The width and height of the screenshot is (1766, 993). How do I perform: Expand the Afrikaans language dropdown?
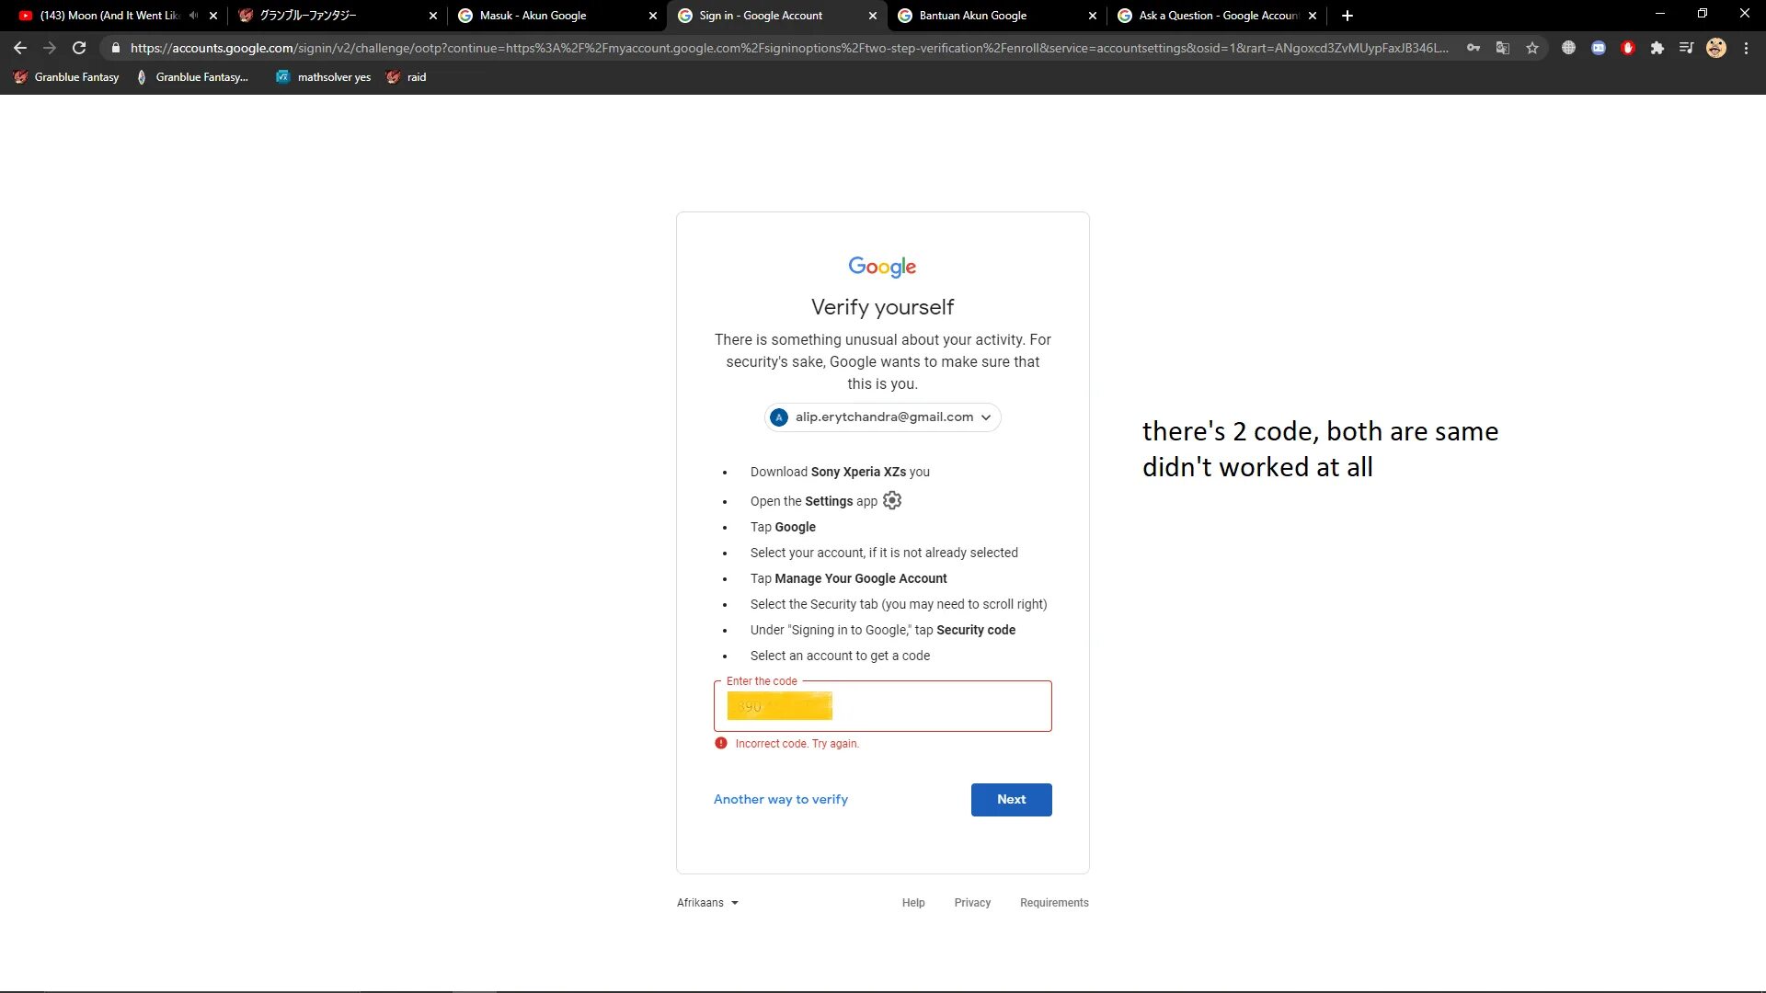[707, 902]
